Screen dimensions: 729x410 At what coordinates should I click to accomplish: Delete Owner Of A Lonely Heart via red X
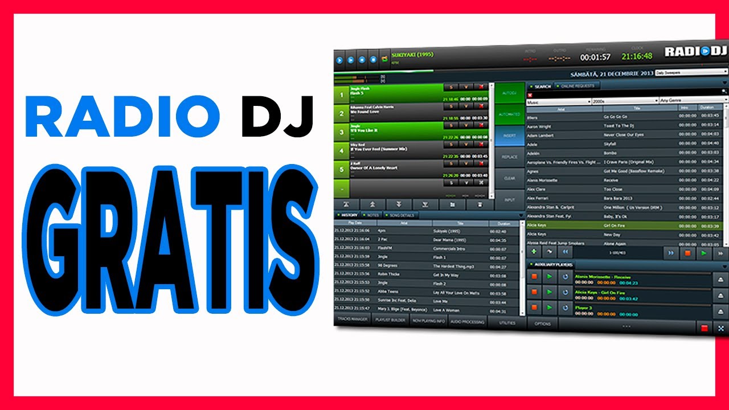482,164
